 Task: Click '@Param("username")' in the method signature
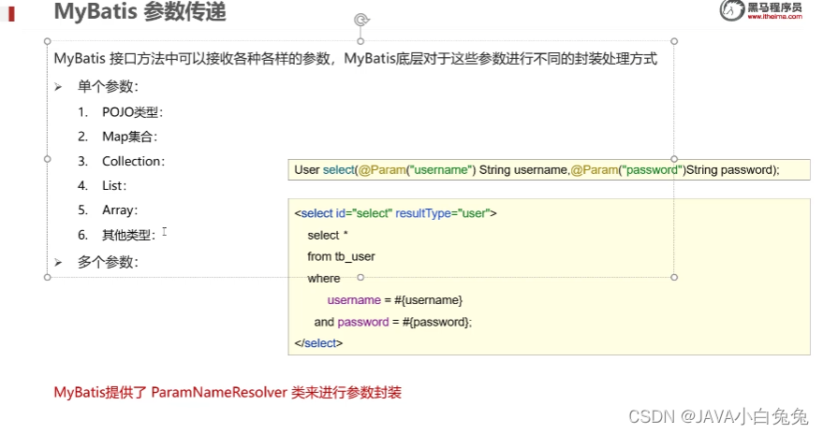click(x=417, y=170)
